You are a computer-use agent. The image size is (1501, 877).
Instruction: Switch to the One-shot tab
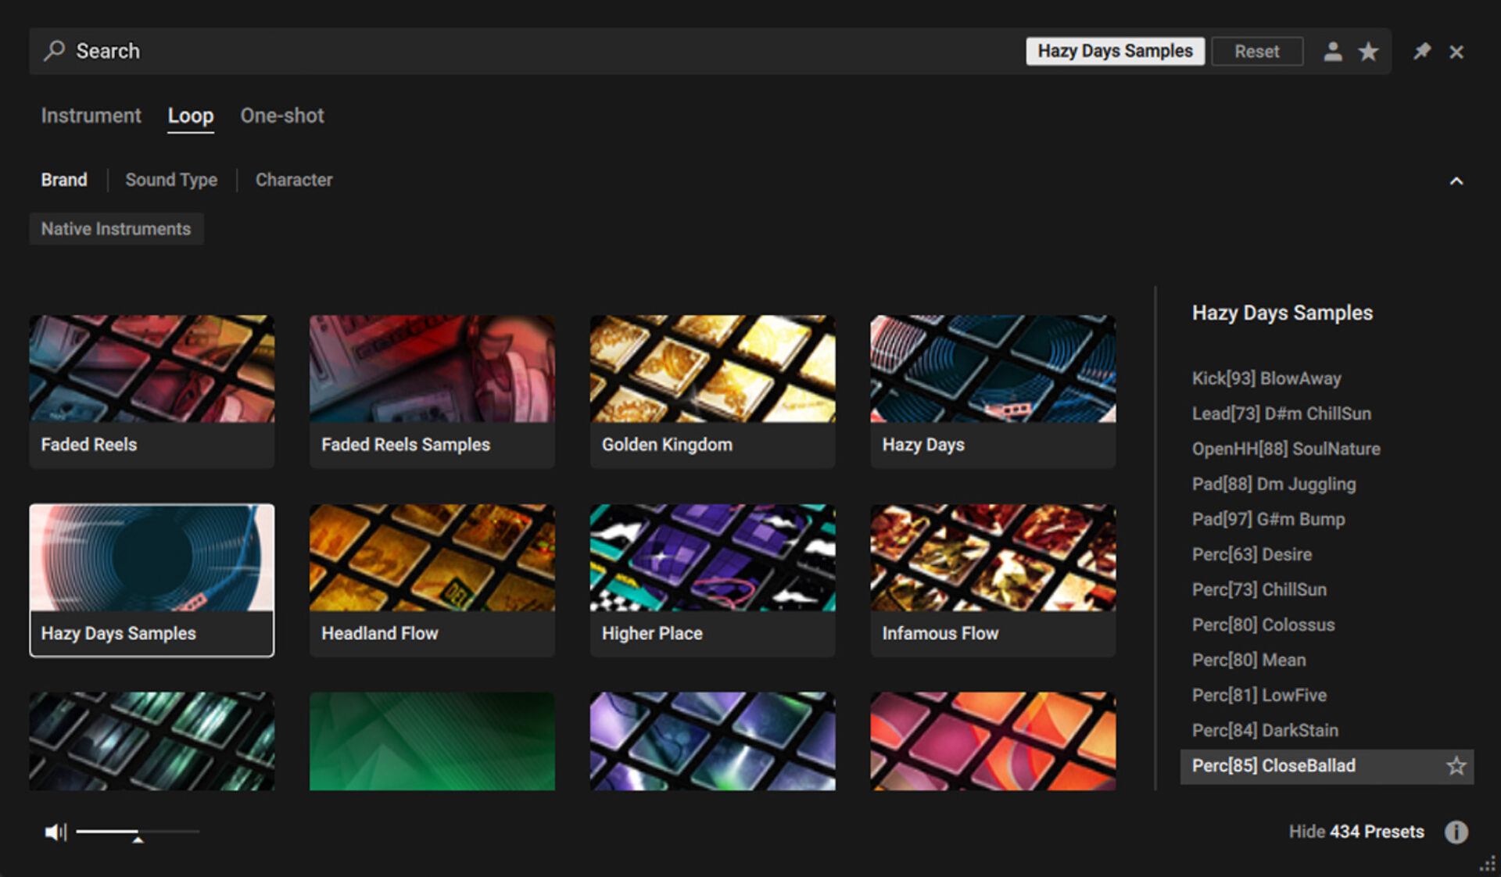pyautogui.click(x=281, y=116)
